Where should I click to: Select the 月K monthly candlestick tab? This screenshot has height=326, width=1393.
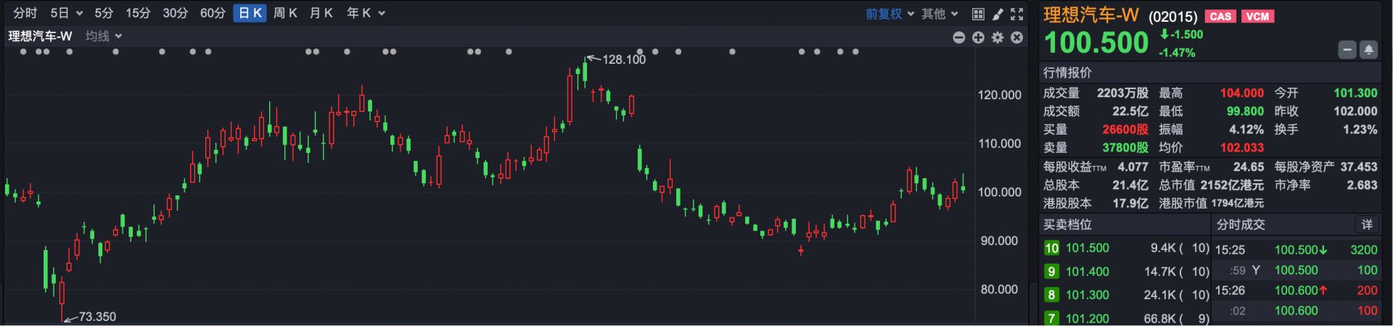321,13
